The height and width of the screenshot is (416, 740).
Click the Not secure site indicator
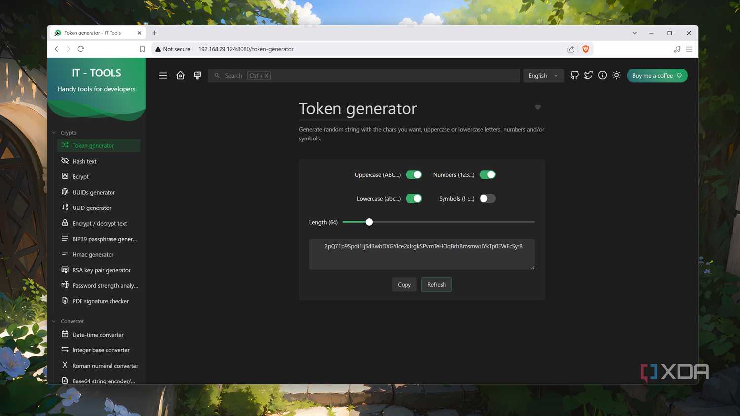[173, 49]
